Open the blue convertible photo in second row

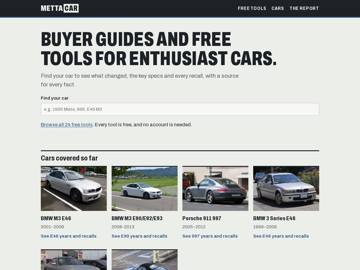point(145,260)
